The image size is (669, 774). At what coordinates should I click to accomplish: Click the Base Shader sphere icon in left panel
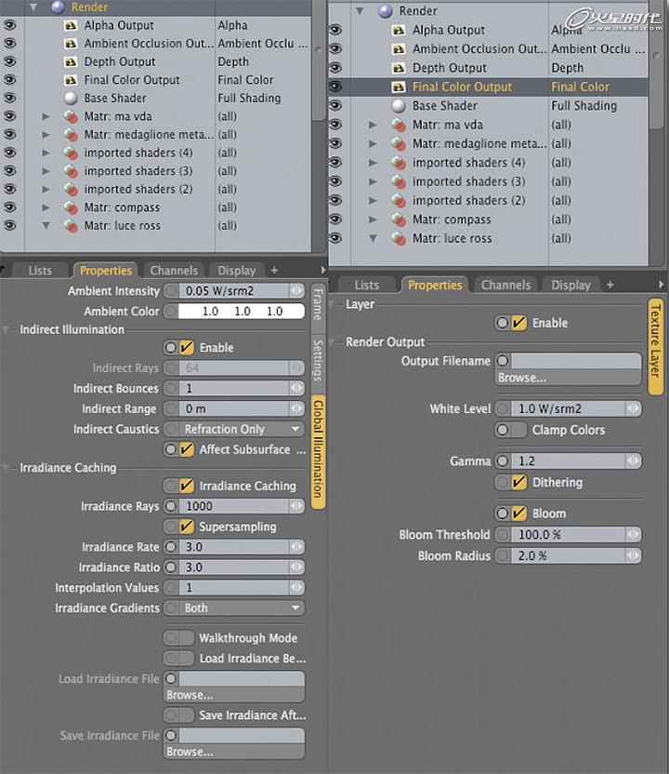click(71, 99)
